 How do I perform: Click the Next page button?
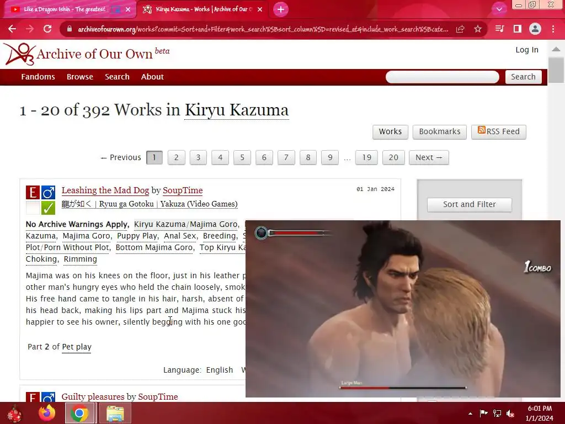(x=429, y=157)
